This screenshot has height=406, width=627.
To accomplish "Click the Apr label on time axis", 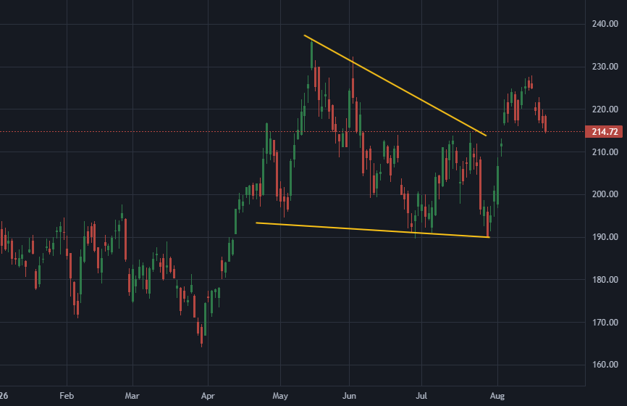I will 208,396.
